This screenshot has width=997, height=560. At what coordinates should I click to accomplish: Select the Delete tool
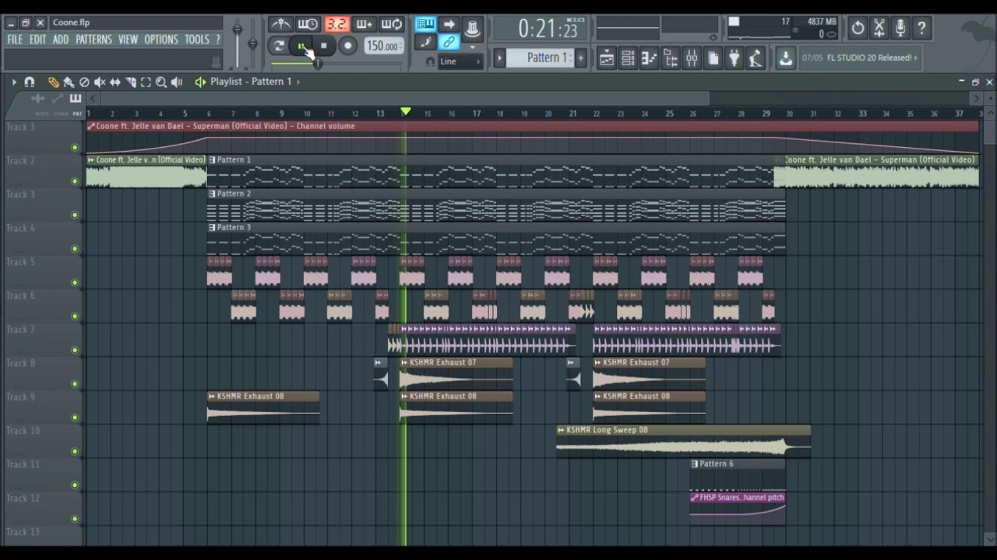[84, 82]
